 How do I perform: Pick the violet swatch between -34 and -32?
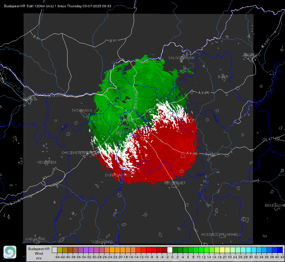86,250
